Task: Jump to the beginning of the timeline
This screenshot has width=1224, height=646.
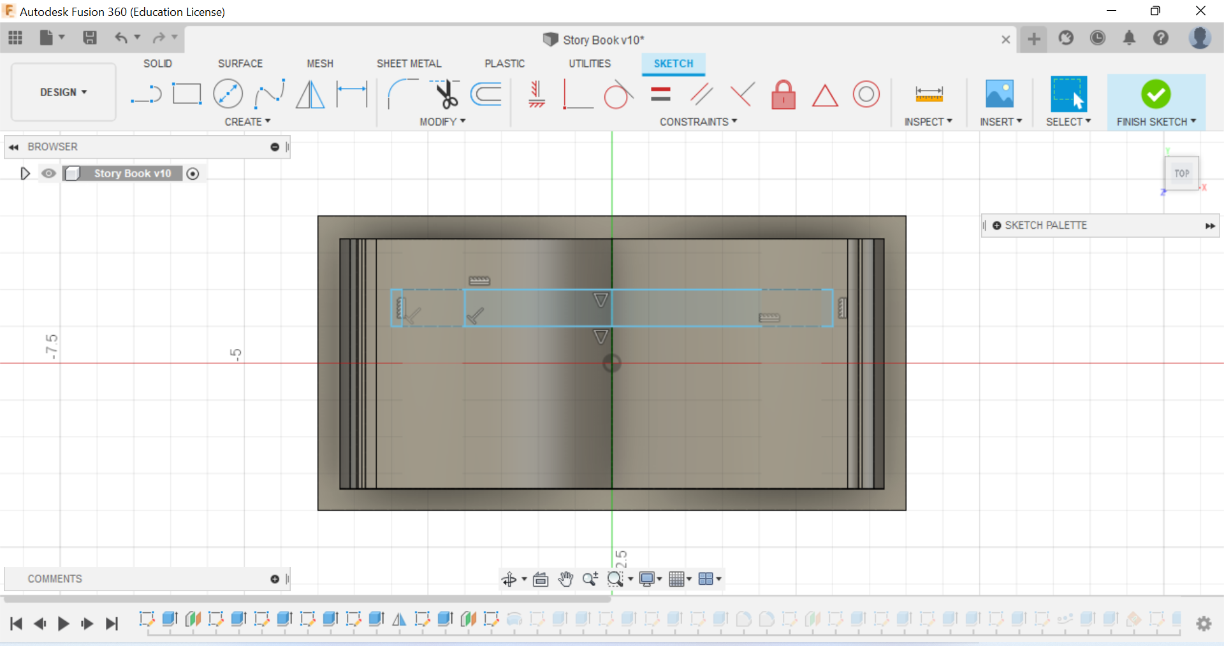Action: click(x=17, y=624)
